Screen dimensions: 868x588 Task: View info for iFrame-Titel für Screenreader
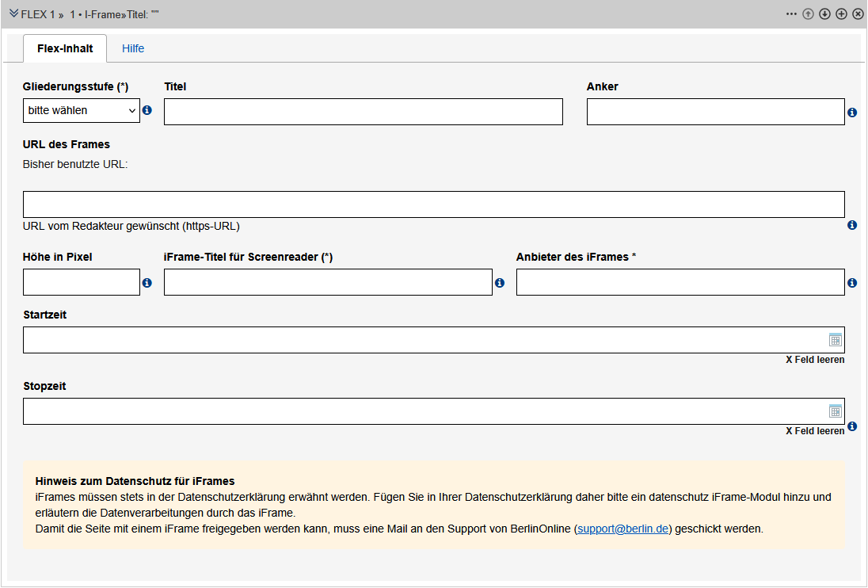point(500,283)
